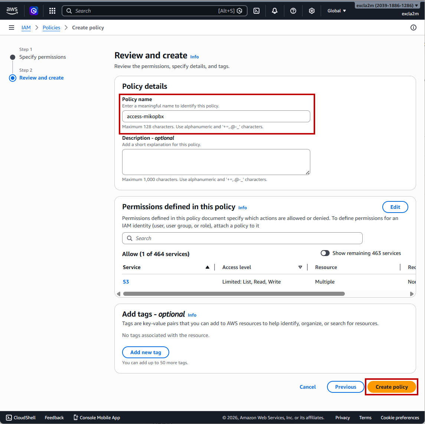Navigate to IAM breadcrumb link
Screen dimensions: 425x424
[x=26, y=27]
